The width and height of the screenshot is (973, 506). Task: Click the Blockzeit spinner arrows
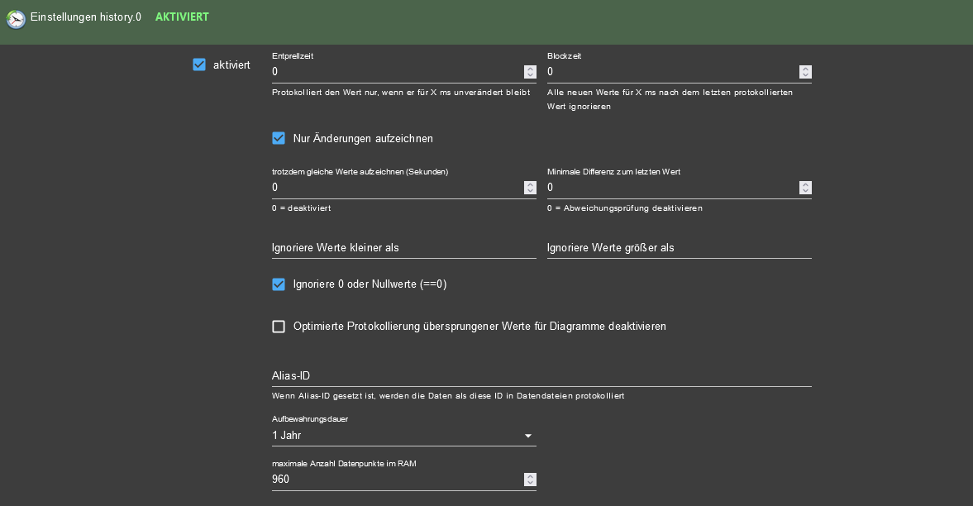point(805,72)
